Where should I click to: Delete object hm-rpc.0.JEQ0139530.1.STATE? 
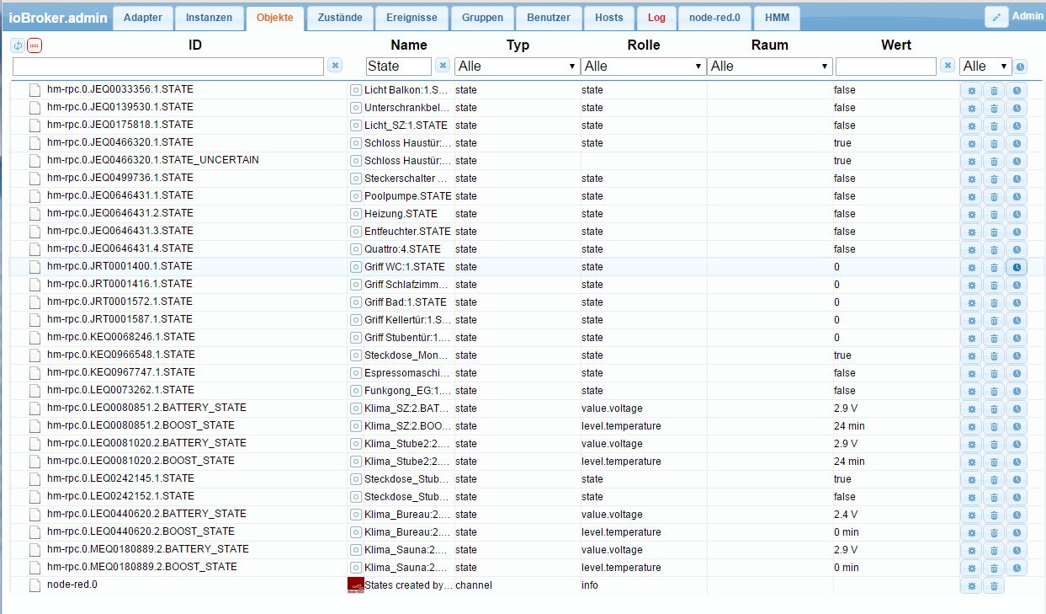[x=994, y=108]
